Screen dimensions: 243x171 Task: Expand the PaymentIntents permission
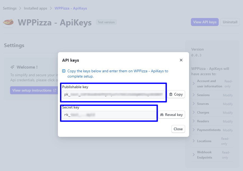point(194,130)
